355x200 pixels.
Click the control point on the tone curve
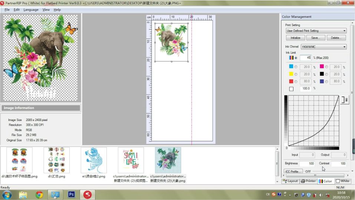pos(323,128)
